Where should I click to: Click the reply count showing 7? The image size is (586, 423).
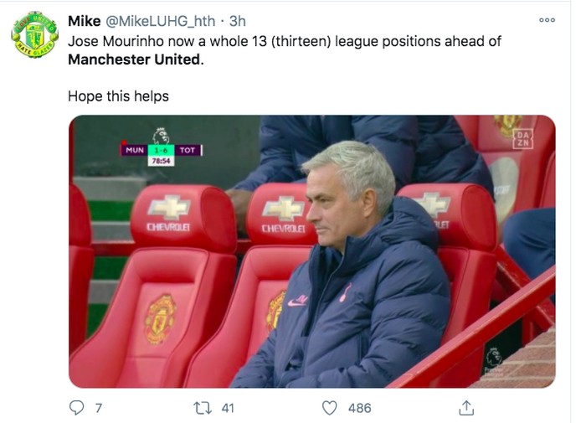pyautogui.click(x=99, y=408)
